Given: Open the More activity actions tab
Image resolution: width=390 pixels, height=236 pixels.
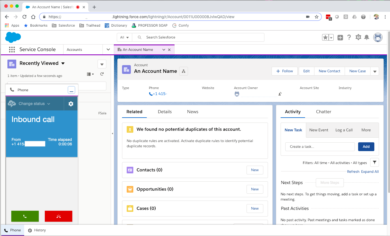Looking at the screenshot, I should [366, 130].
